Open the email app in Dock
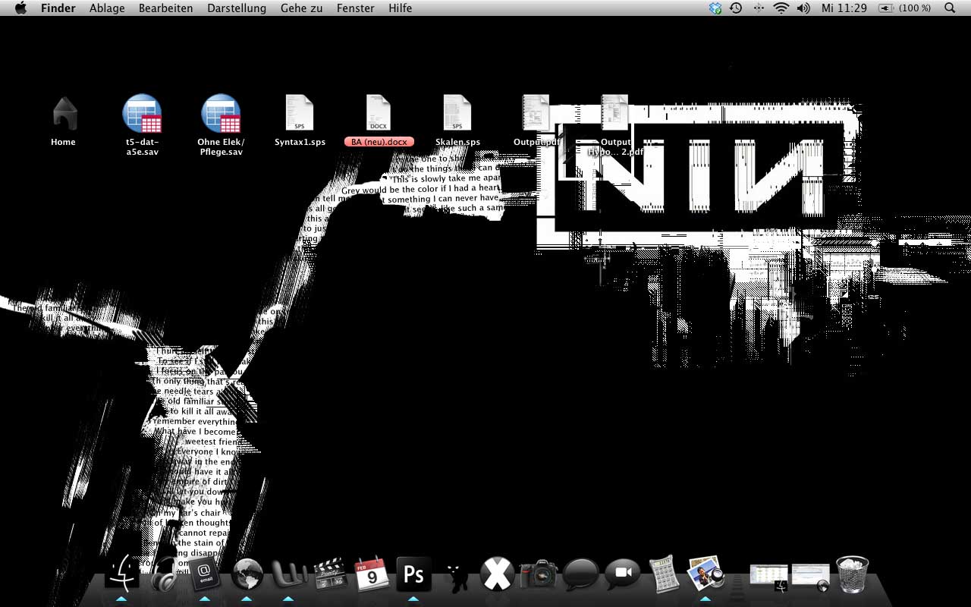The height and width of the screenshot is (607, 971). click(204, 575)
